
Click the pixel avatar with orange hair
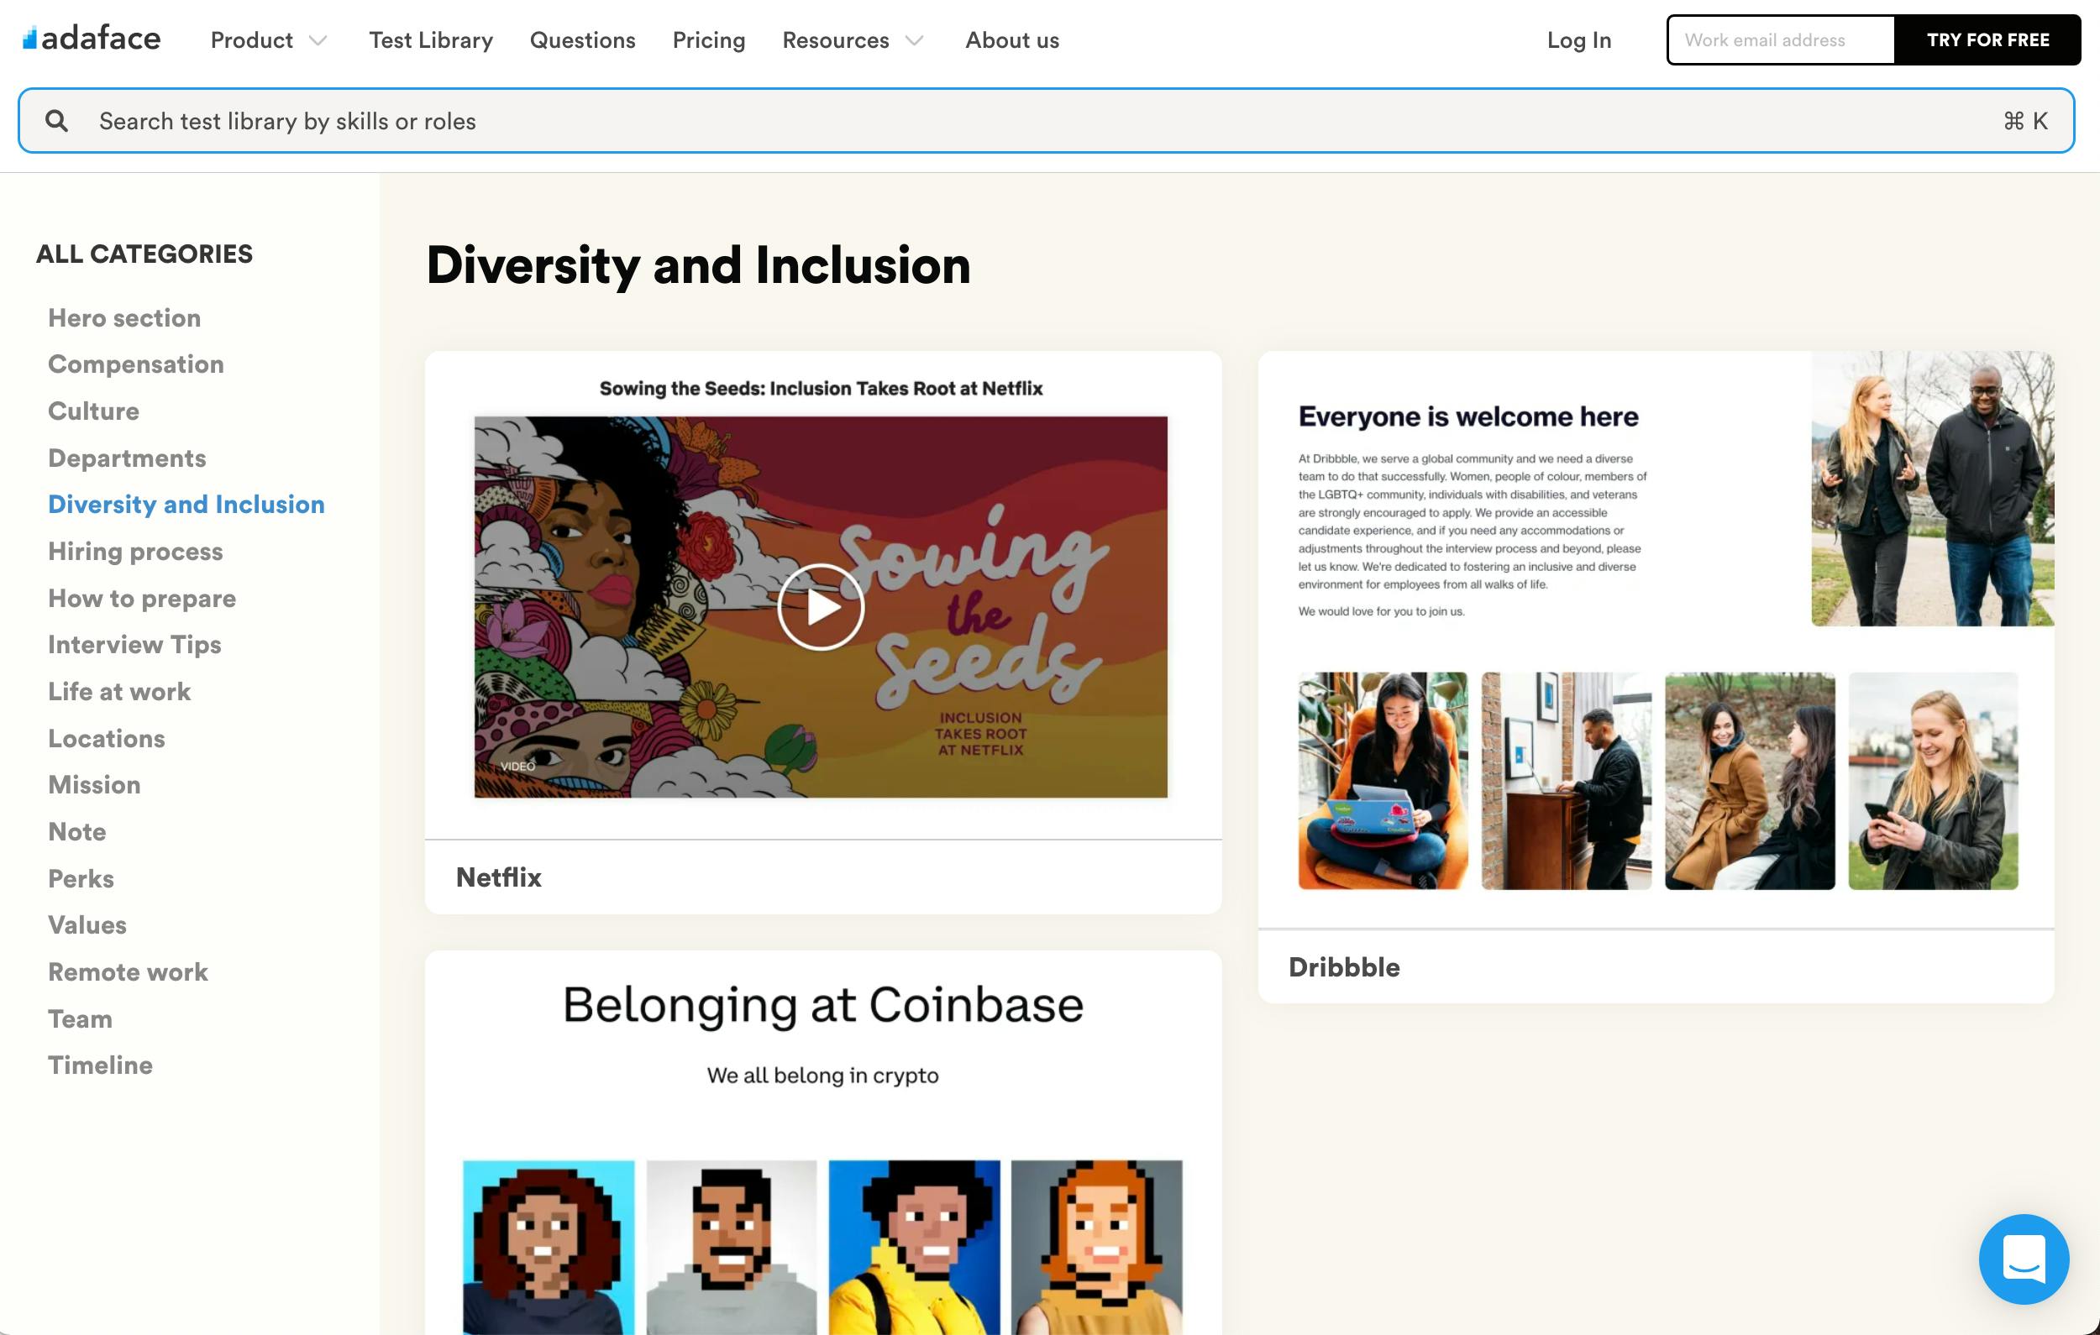1097,1247
